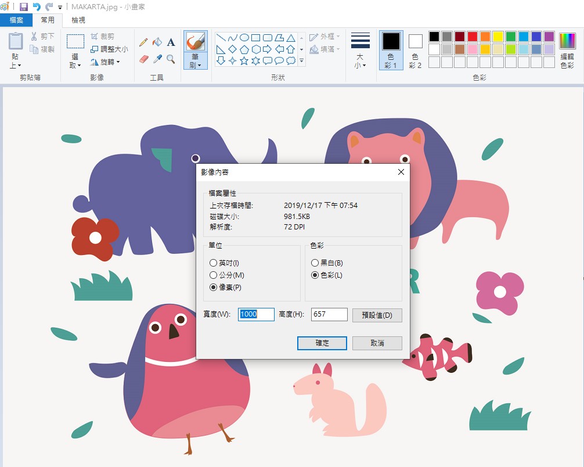Open the 筆刷 brushes dropdown
The height and width of the screenshot is (467, 584).
coord(196,64)
